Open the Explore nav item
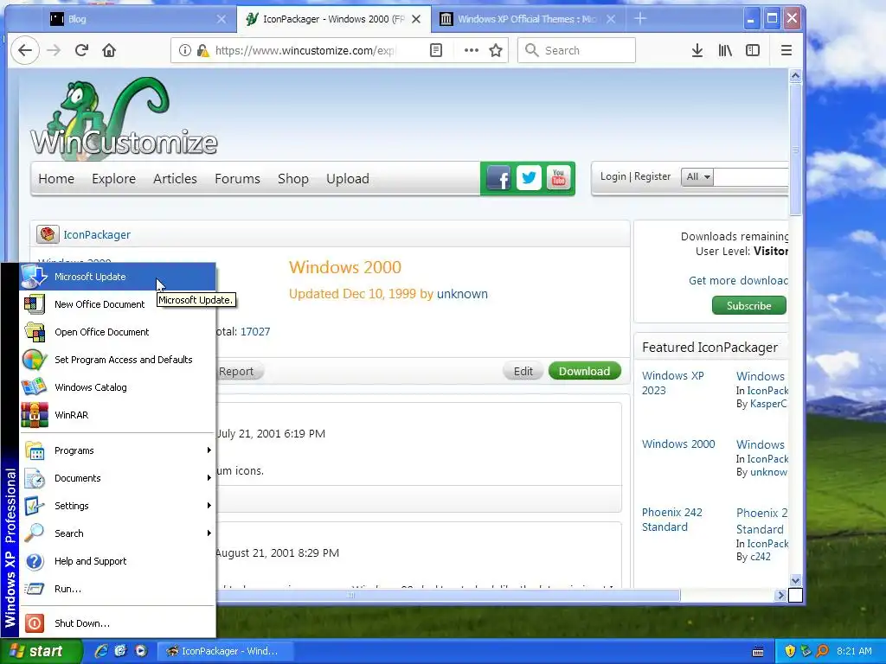 tap(113, 178)
